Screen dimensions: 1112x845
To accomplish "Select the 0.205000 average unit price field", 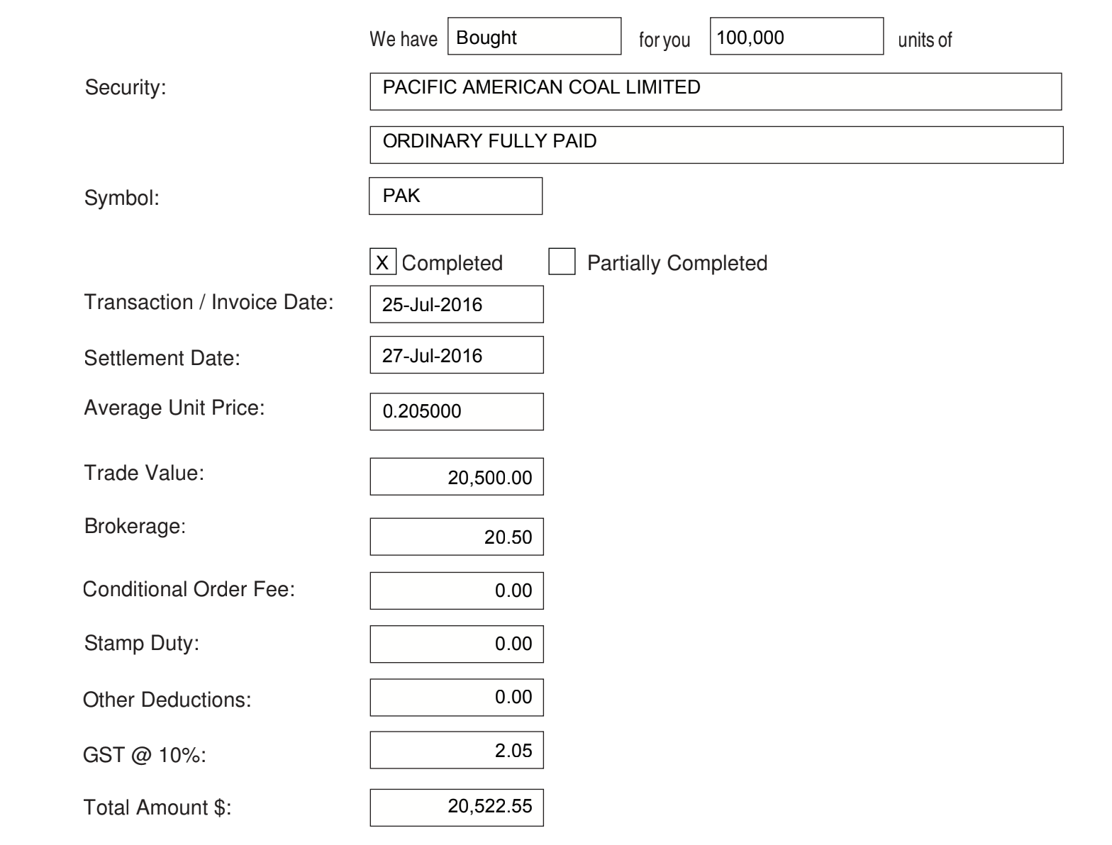I will 457,411.
